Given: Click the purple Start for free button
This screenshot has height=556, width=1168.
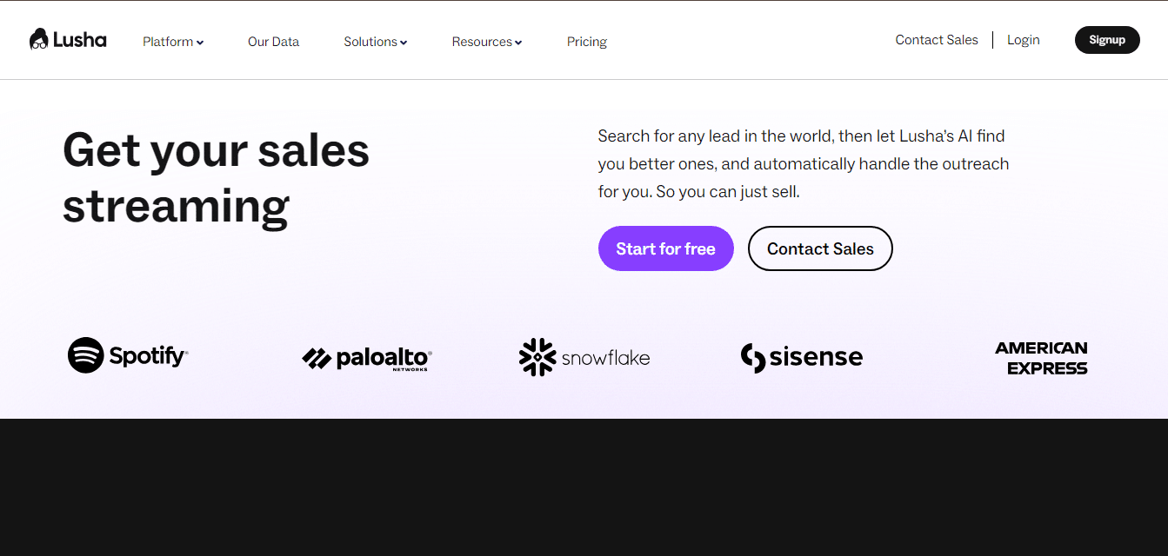Looking at the screenshot, I should pyautogui.click(x=666, y=248).
